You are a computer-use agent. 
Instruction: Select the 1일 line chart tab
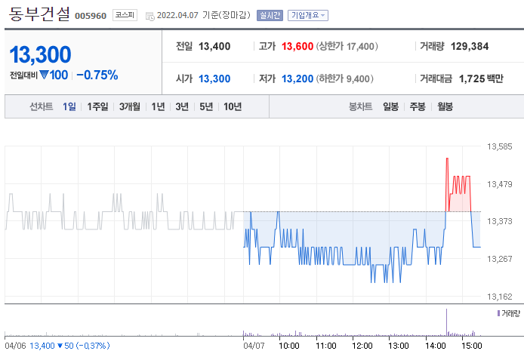pyautogui.click(x=69, y=106)
